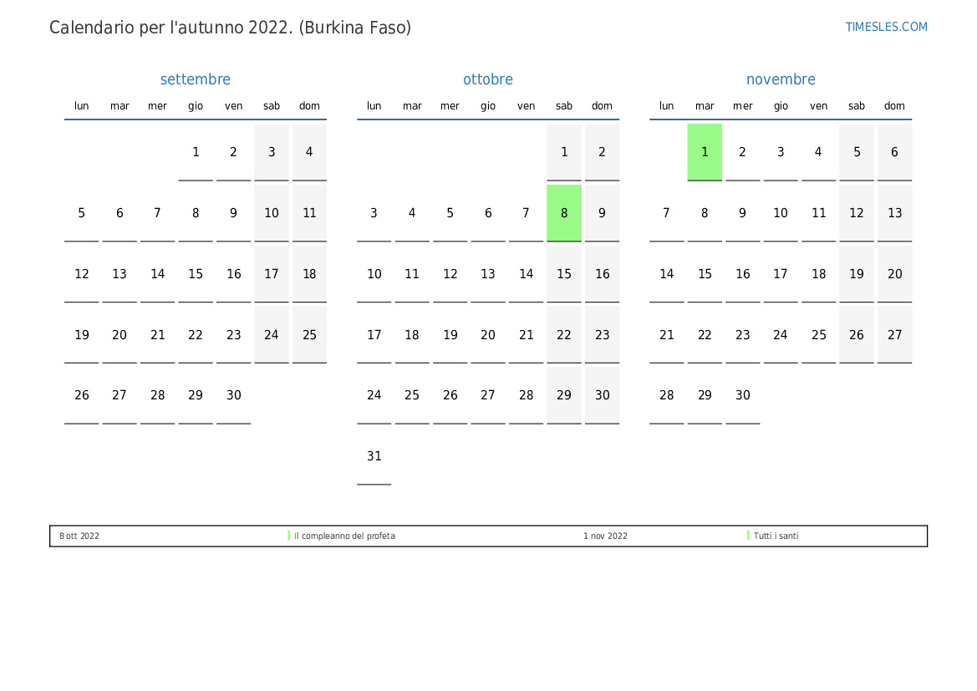Select 19 ottobre
This screenshot has height=691, width=977.
click(x=450, y=335)
